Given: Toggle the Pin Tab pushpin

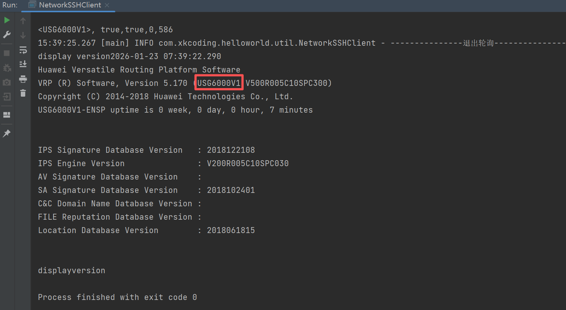Looking at the screenshot, I should coord(7,133).
